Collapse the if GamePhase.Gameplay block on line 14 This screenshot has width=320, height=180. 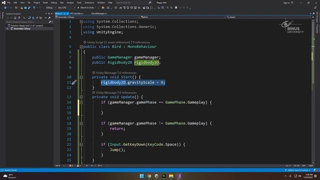(x=81, y=102)
